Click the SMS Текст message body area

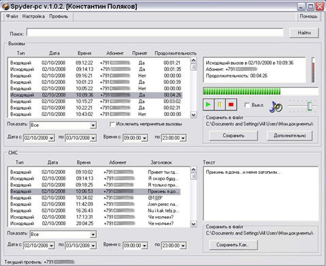(261, 194)
